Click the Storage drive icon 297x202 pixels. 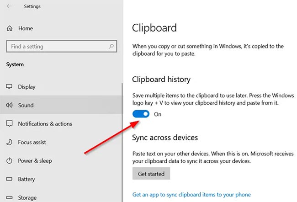pyautogui.click(x=9, y=198)
